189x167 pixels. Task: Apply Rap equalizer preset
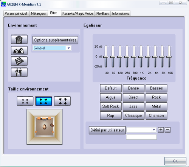pos(111,115)
